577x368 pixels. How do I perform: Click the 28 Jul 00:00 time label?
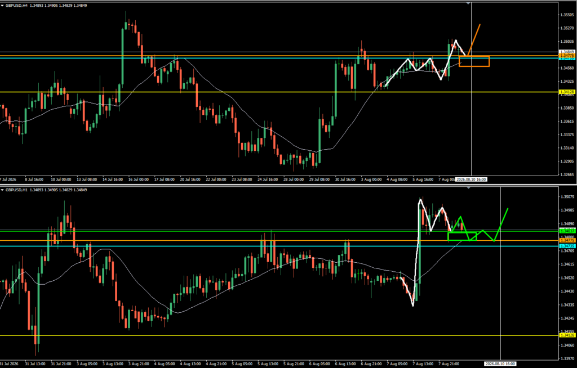pos(294,179)
